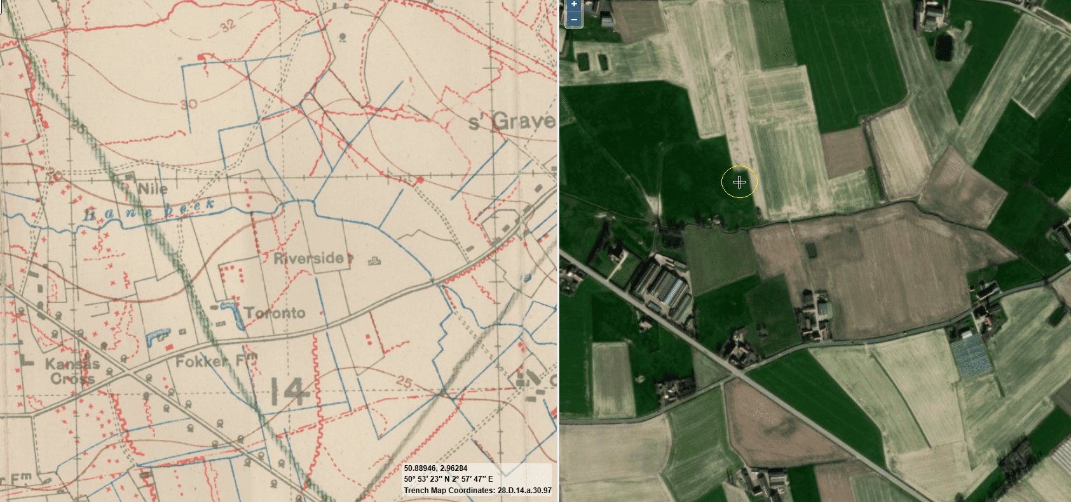This screenshot has width=1071, height=502.
Task: Click the s' Graye place name
Action: (512, 121)
